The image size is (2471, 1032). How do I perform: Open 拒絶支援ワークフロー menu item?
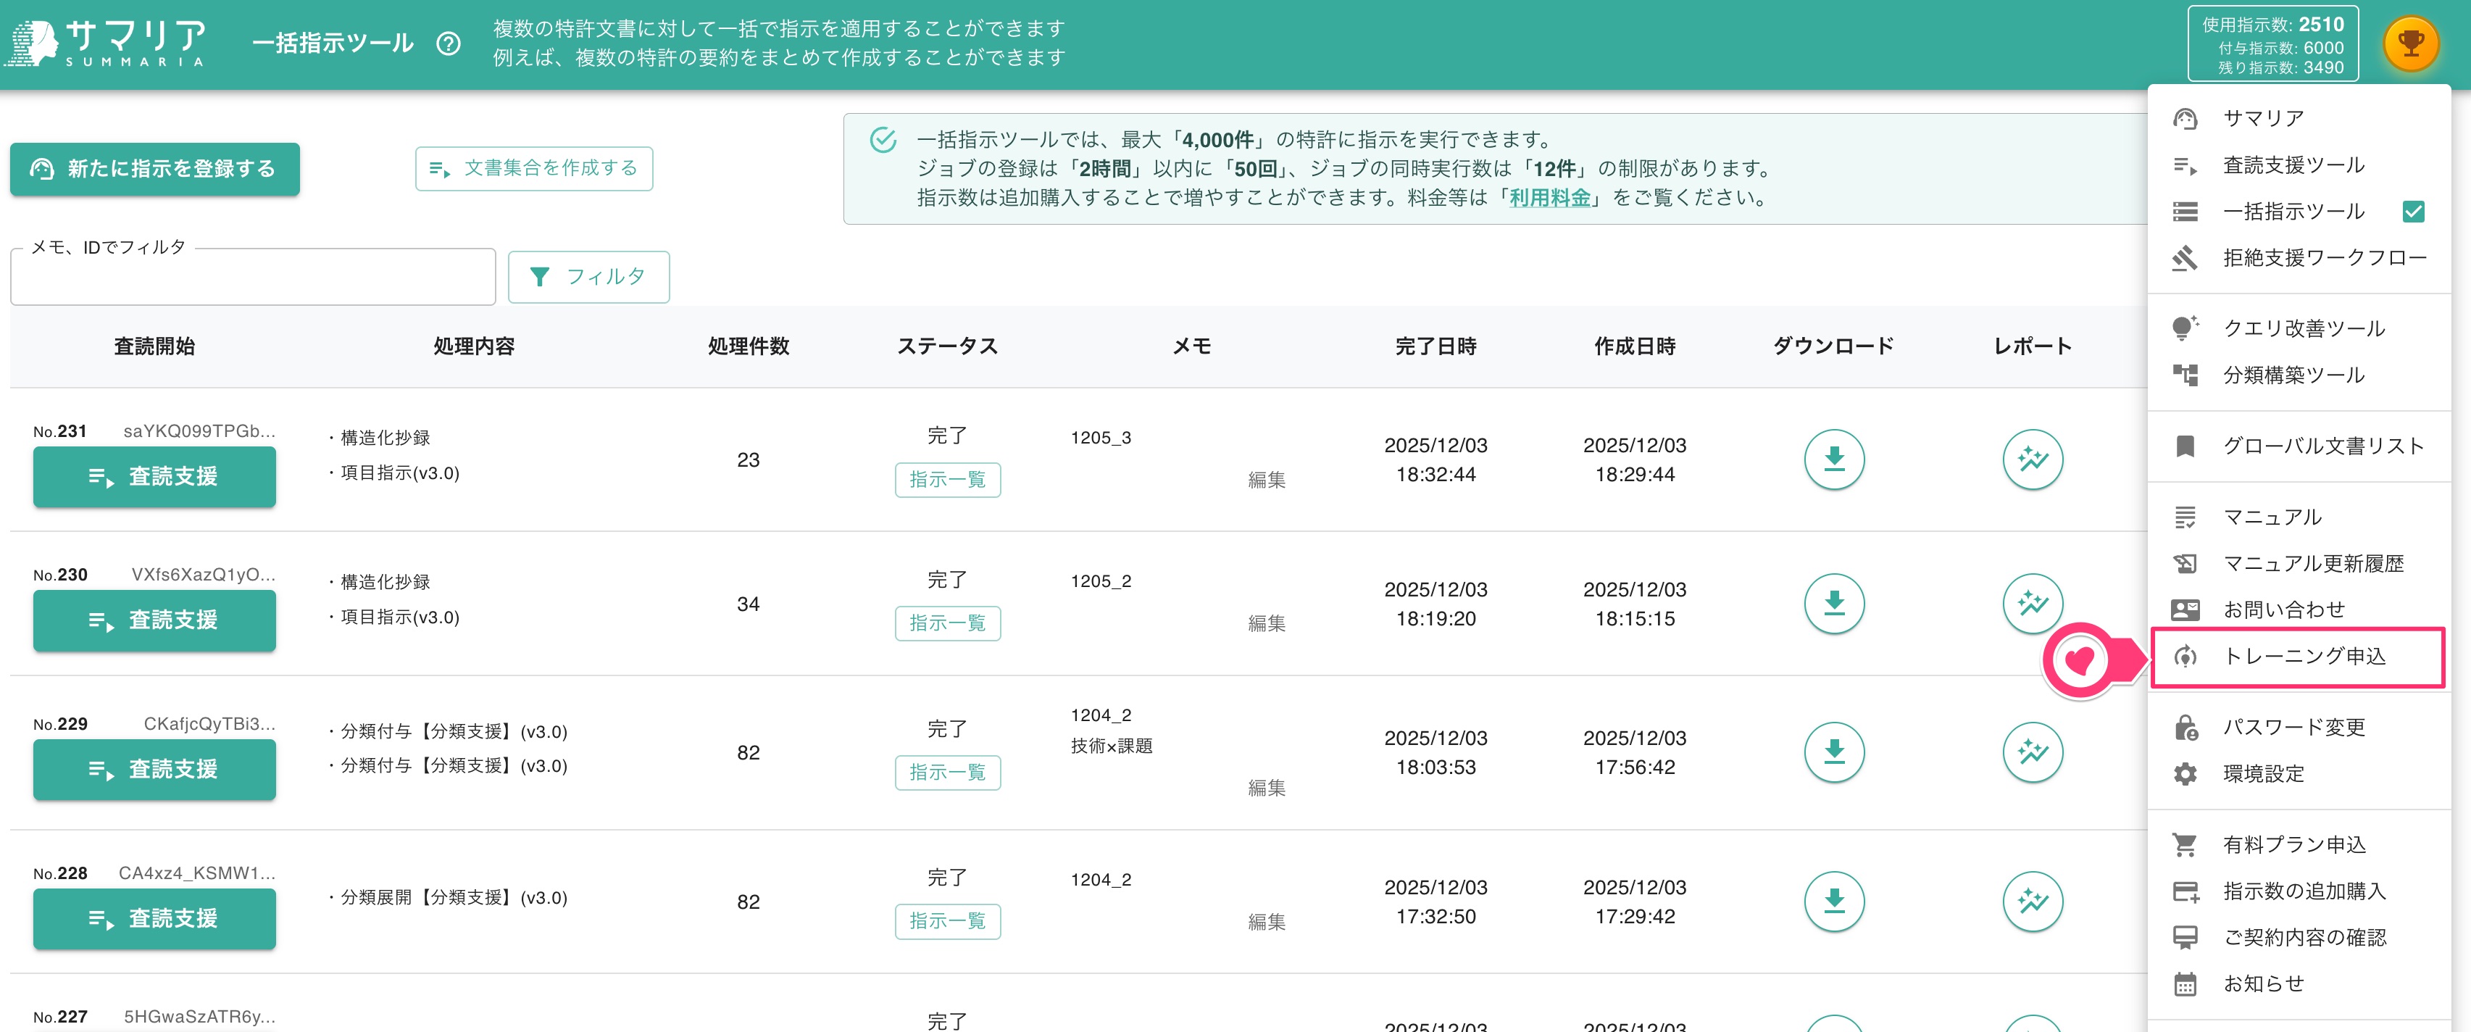click(x=2299, y=257)
